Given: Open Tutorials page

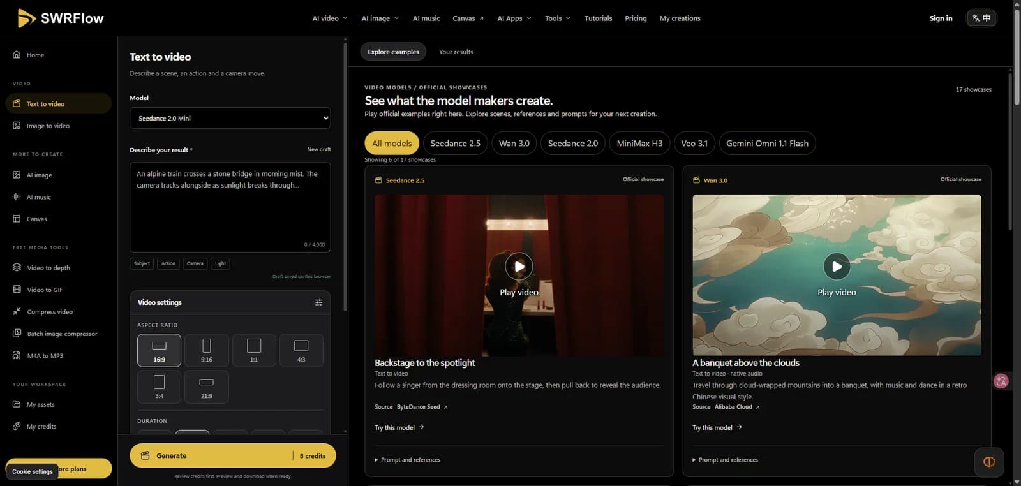Looking at the screenshot, I should [x=598, y=18].
